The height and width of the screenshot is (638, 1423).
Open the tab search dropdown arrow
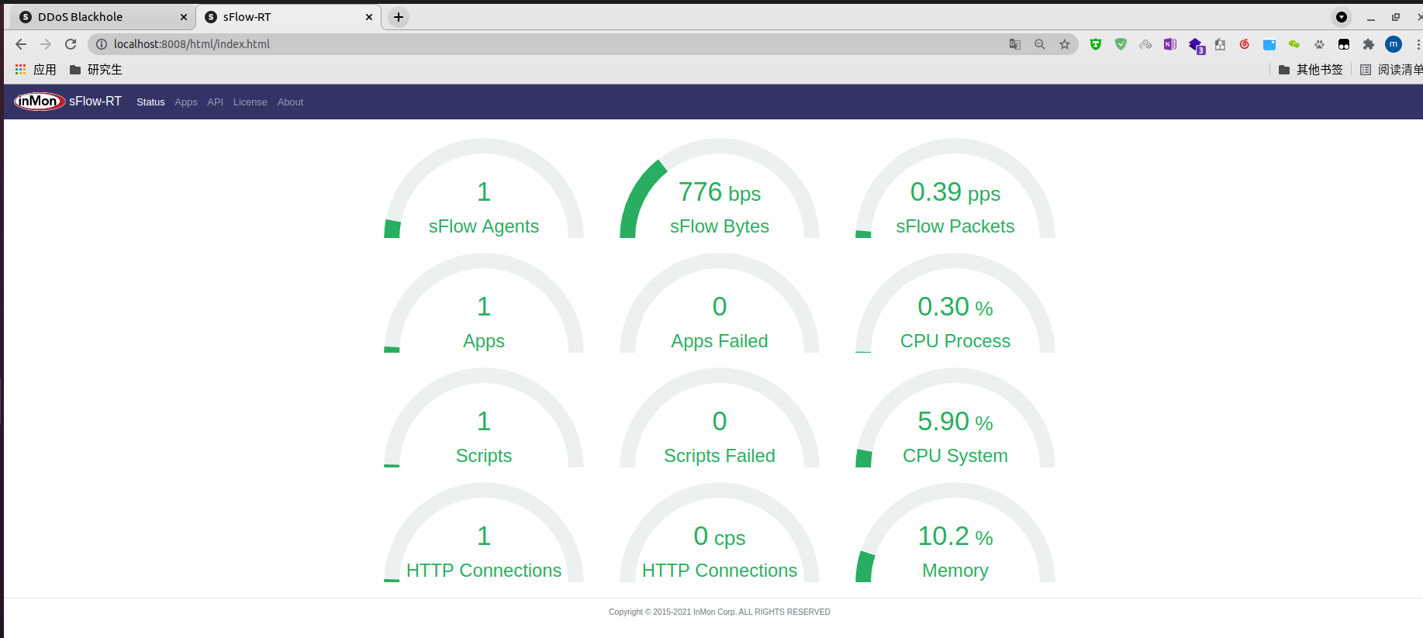(1342, 17)
